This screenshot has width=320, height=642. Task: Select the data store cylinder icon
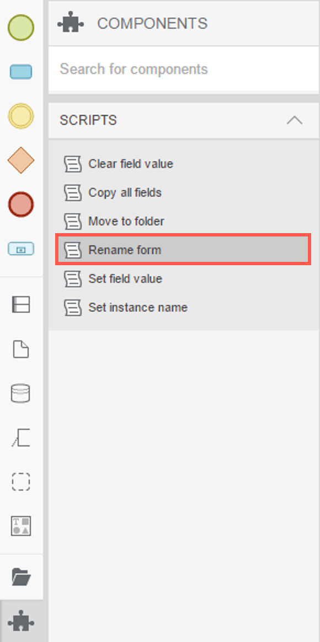point(20,393)
